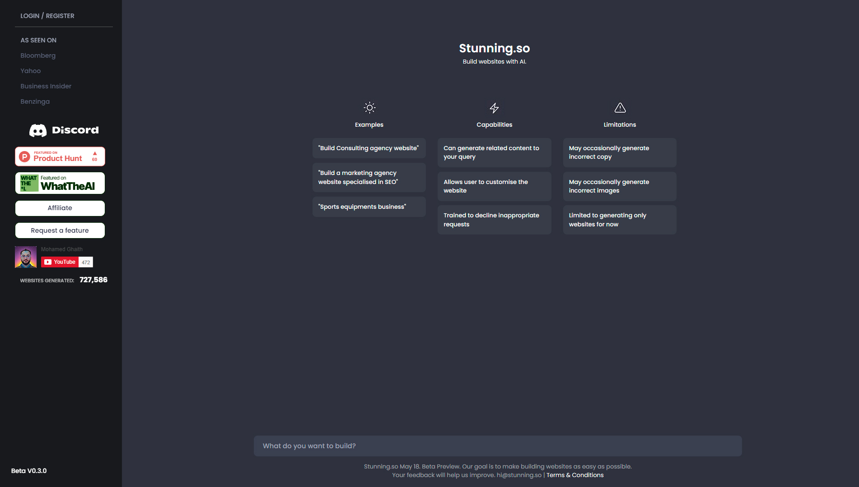Click the sun icon above Examples
The width and height of the screenshot is (859, 487).
point(369,108)
